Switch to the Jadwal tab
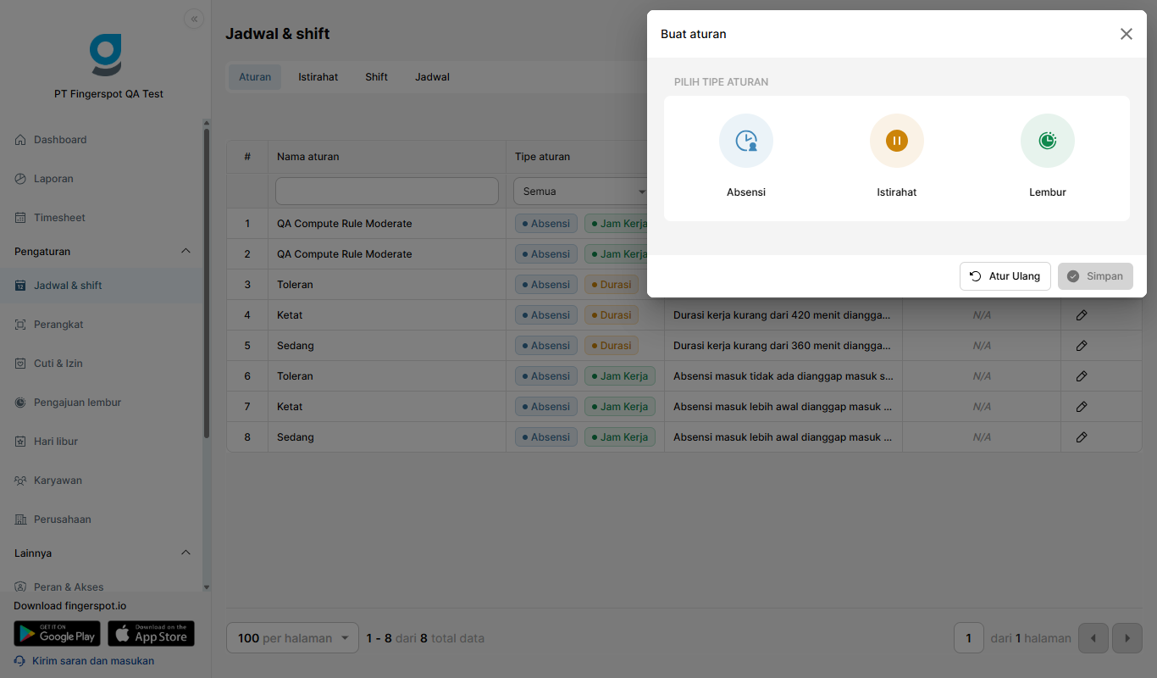Image resolution: width=1157 pixels, height=678 pixels. coord(432,77)
